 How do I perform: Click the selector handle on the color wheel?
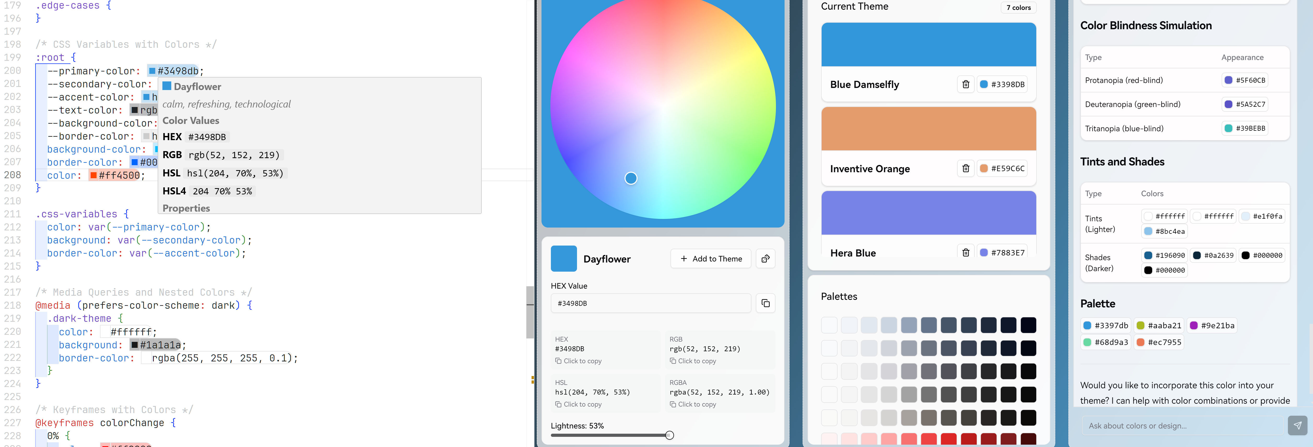(631, 178)
